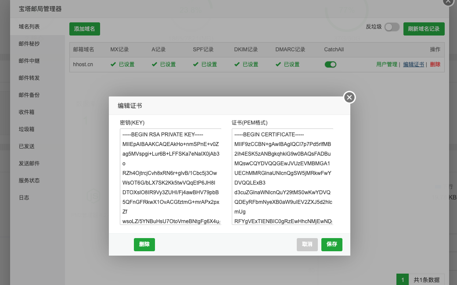Click the green 删除 button in certificate dialog
This screenshot has width=457, height=285.
144,244
